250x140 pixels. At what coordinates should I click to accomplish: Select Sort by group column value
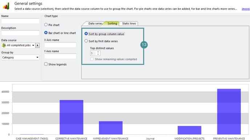pos(86,34)
